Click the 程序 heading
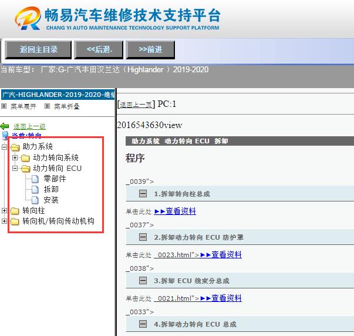This screenshot has height=336, width=354. pyautogui.click(x=135, y=158)
